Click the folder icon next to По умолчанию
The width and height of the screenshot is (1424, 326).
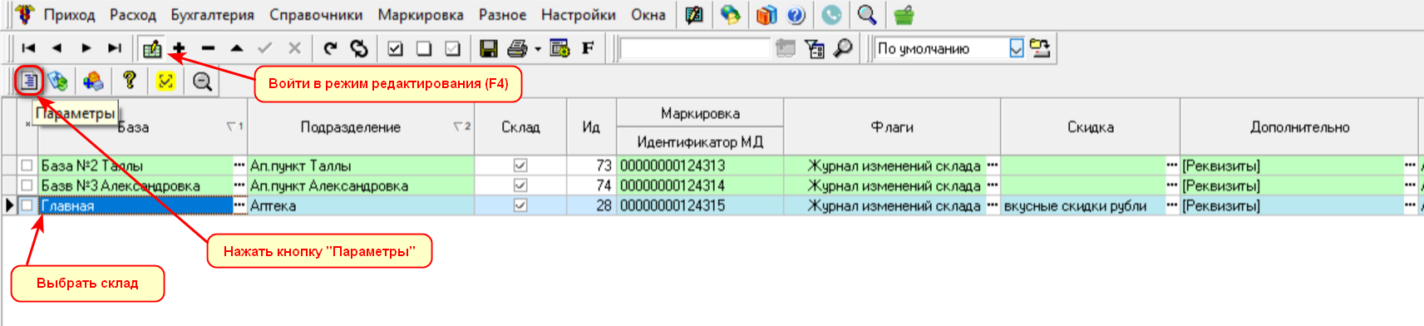[1040, 48]
